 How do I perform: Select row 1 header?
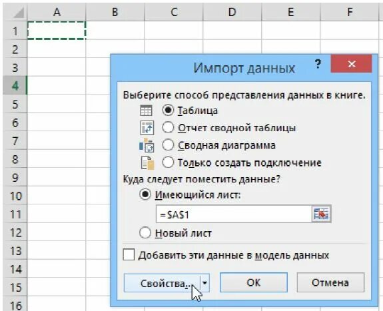[15, 31]
